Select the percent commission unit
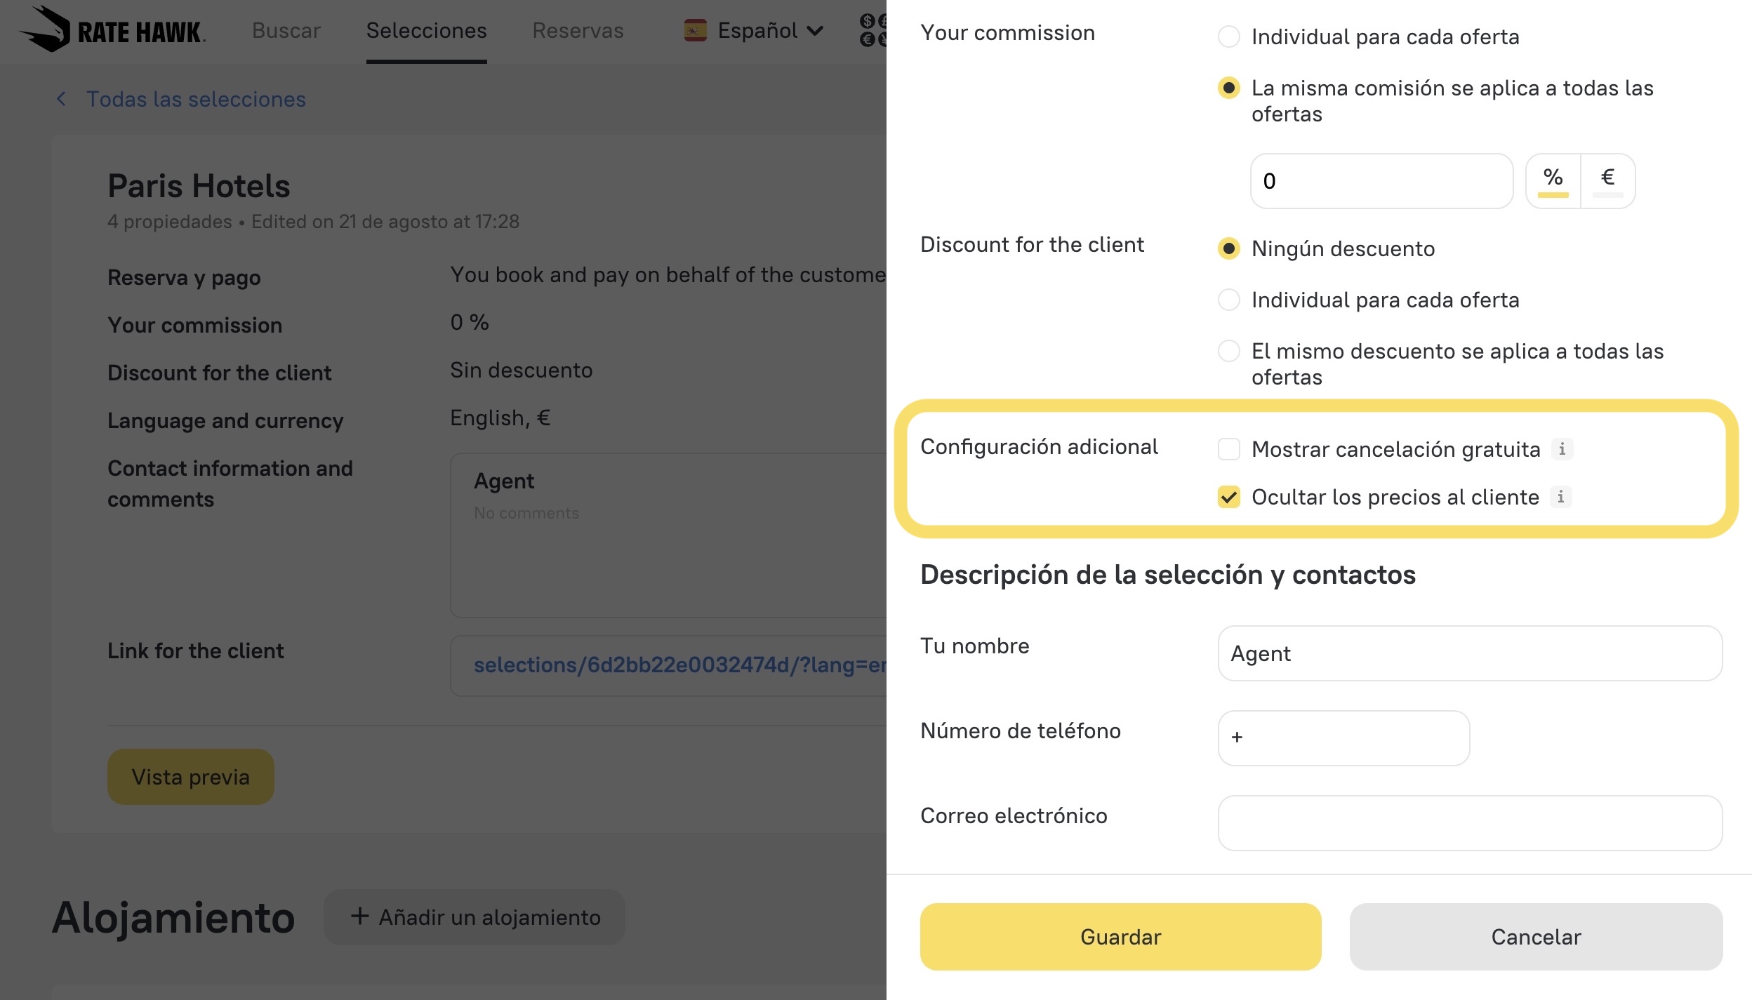This screenshot has width=1752, height=1000. point(1553,180)
